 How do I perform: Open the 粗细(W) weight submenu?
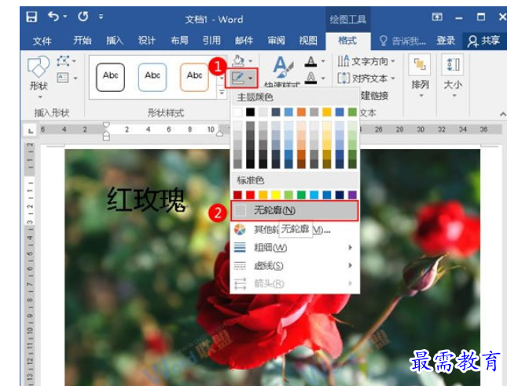[295, 248]
